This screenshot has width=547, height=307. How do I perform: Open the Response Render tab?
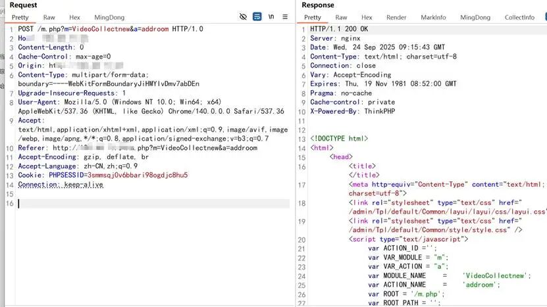pos(396,18)
